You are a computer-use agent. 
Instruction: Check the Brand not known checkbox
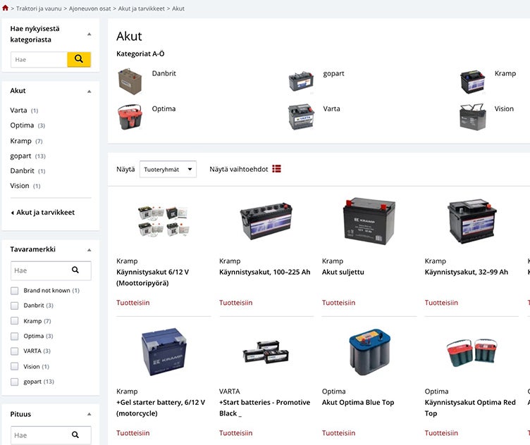tap(15, 291)
